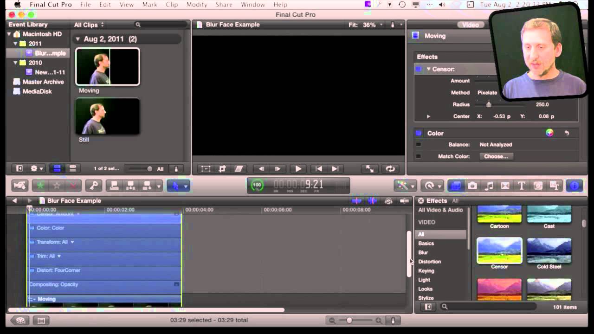Play the clip in the viewer
Image resolution: width=594 pixels, height=334 pixels.
click(298, 169)
